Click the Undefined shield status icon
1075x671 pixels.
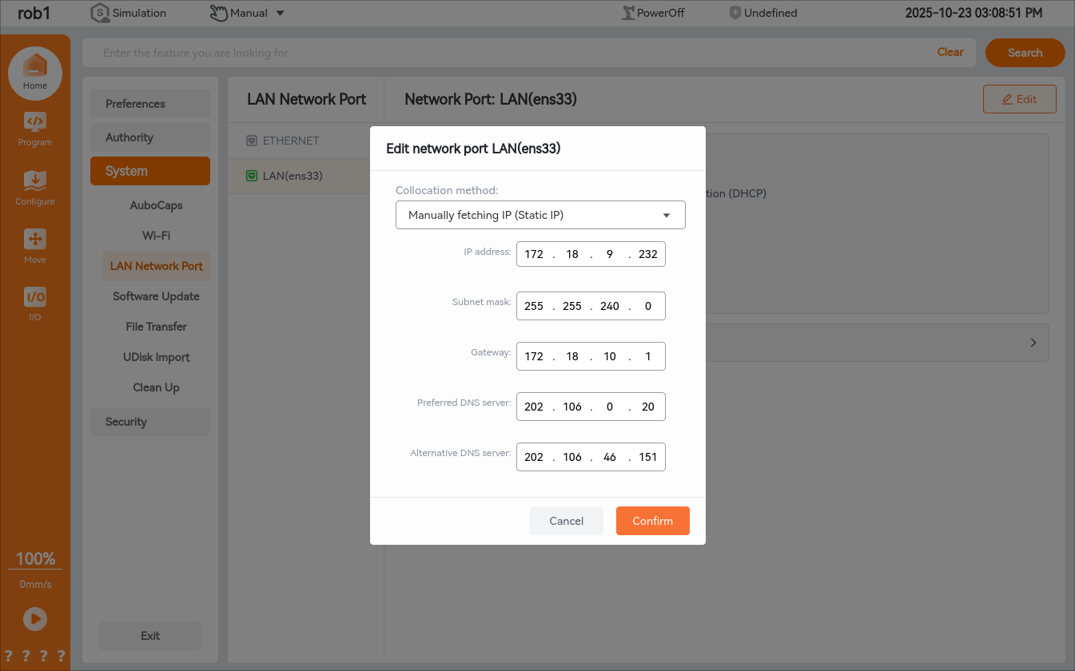[x=735, y=13]
